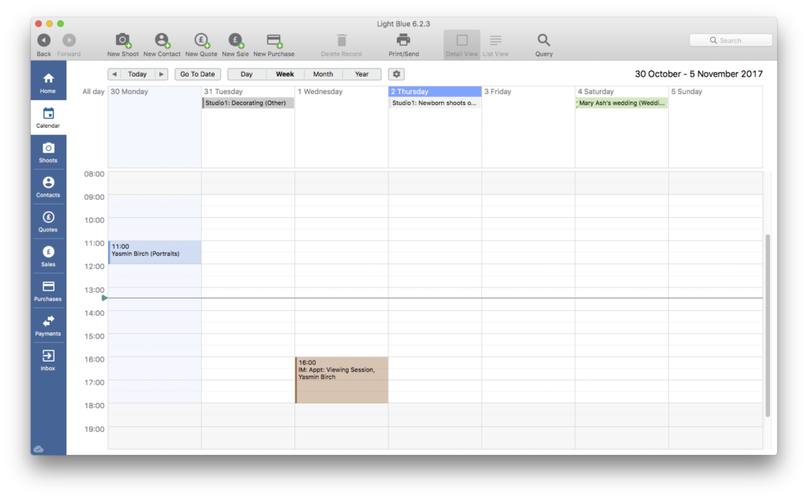Navigate to the Payments sidebar section

click(48, 325)
